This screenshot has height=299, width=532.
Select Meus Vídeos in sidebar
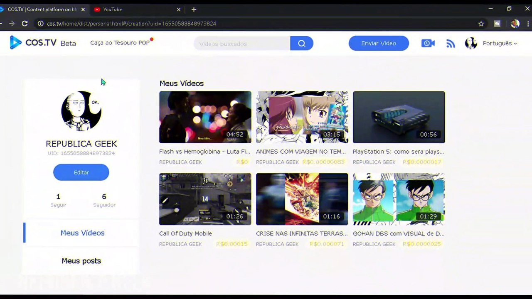pos(82,233)
